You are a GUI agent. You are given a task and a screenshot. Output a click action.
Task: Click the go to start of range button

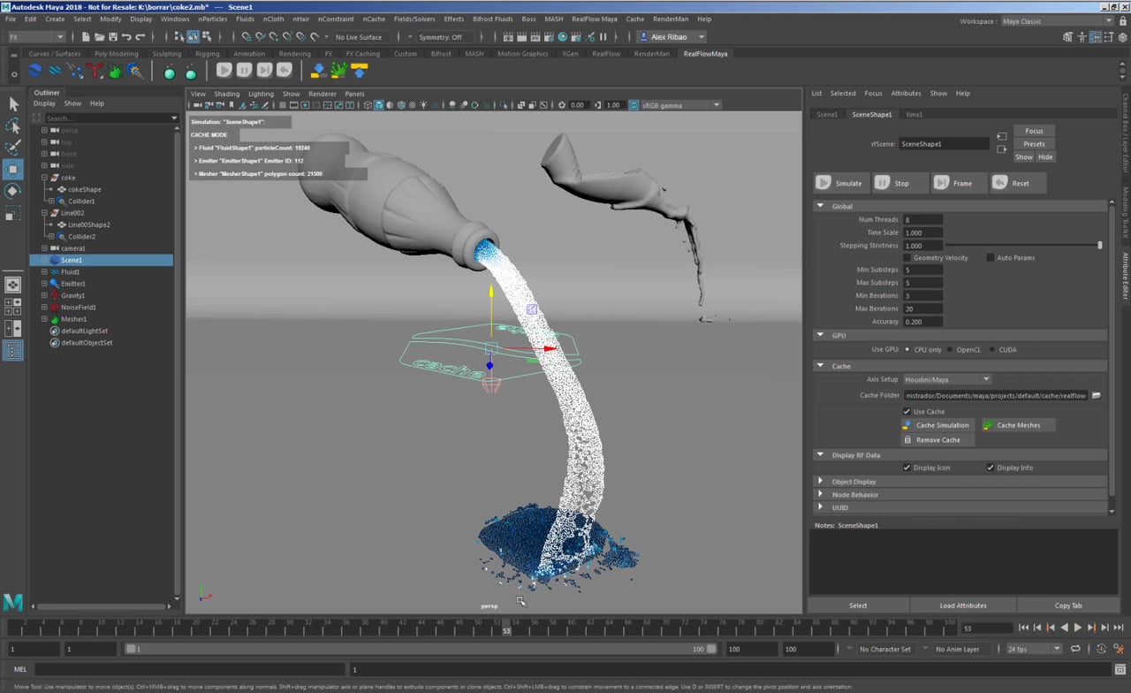pos(1023,628)
